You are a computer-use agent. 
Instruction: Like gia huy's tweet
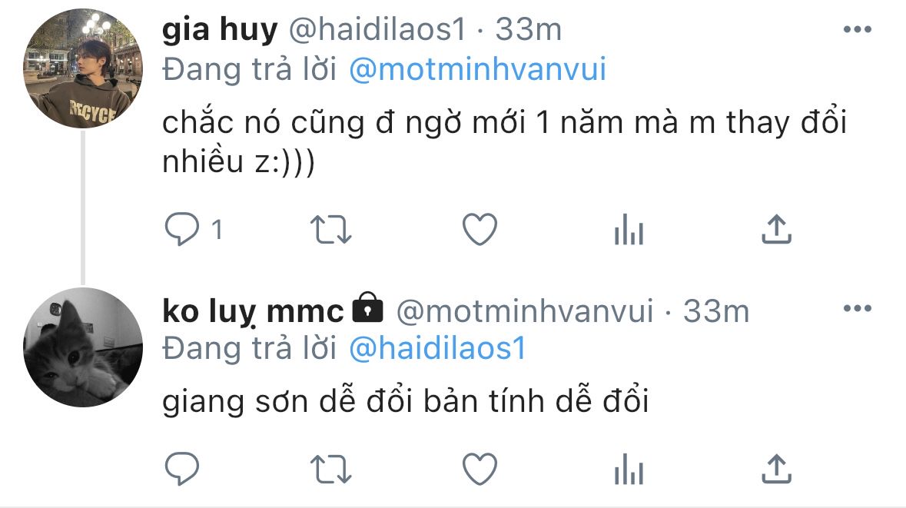(480, 229)
